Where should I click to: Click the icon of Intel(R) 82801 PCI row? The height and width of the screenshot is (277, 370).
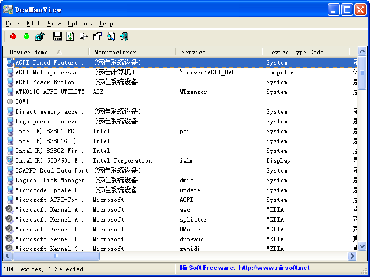(x=10, y=131)
